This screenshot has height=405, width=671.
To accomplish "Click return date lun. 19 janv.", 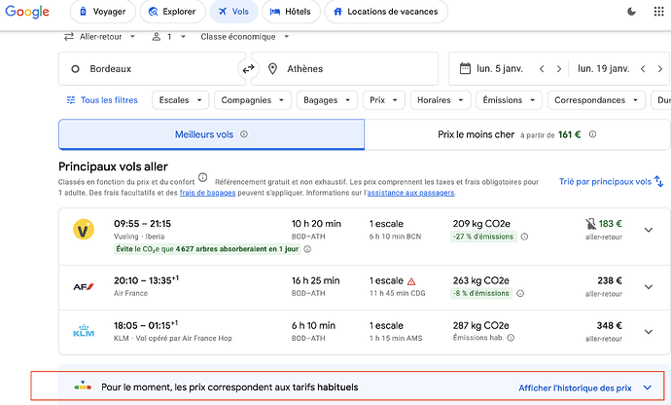I will (x=603, y=68).
